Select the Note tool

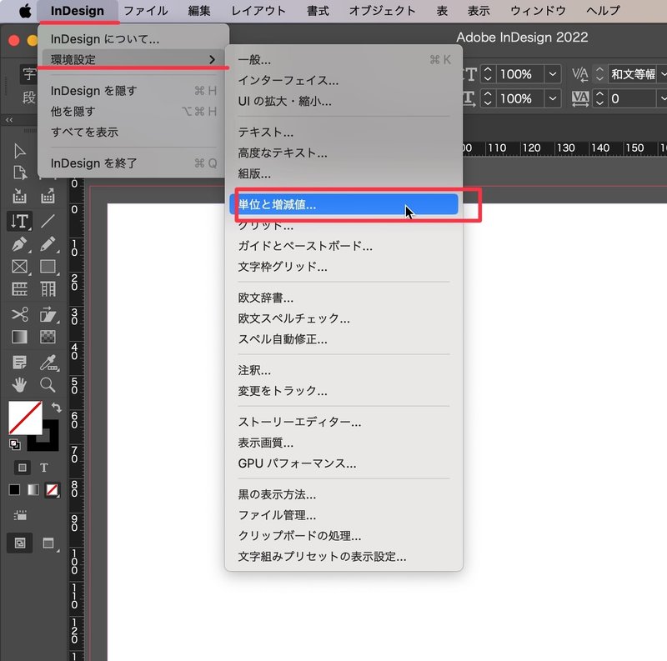point(19,363)
